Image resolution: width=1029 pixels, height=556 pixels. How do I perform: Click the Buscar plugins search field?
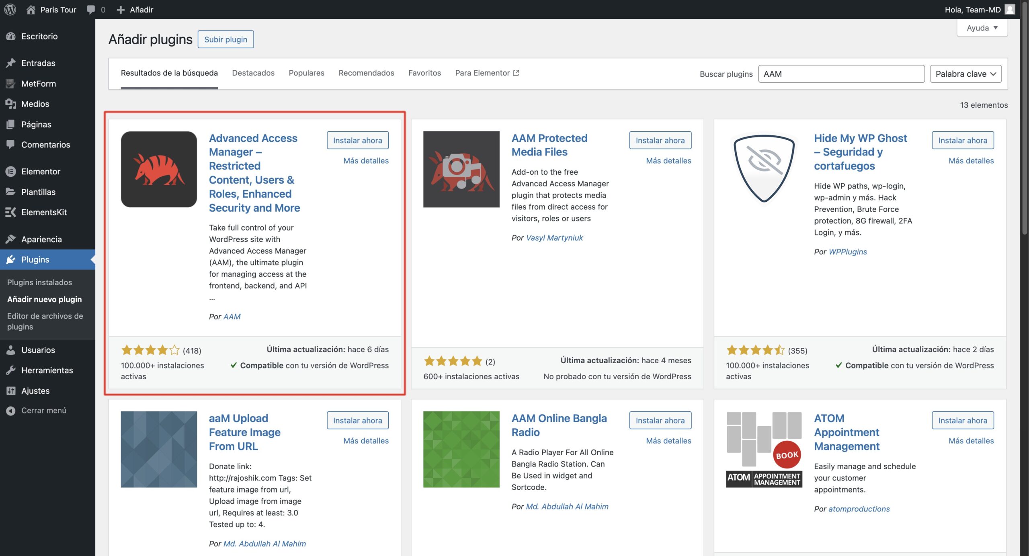841,74
